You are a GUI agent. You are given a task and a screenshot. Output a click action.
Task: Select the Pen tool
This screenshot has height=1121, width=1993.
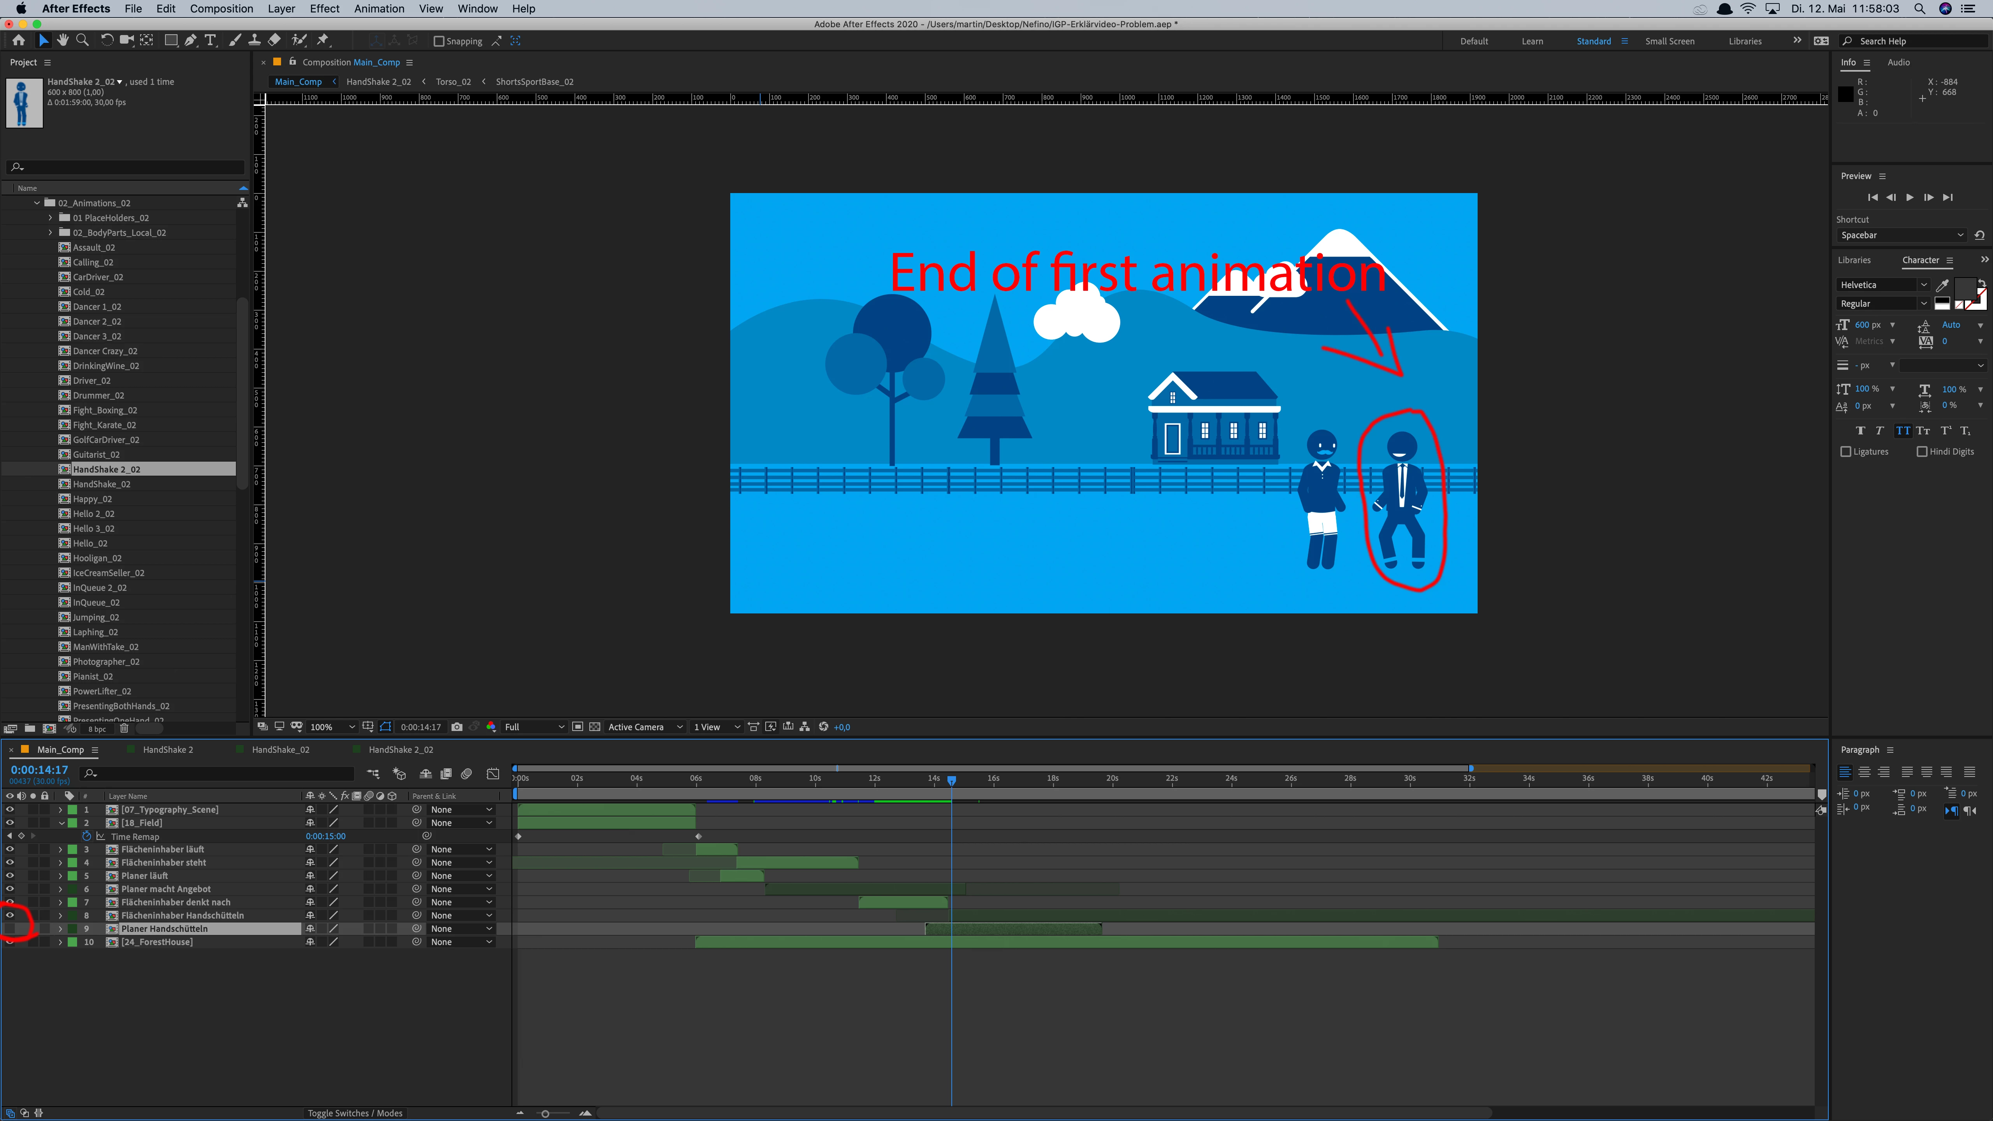click(x=190, y=40)
